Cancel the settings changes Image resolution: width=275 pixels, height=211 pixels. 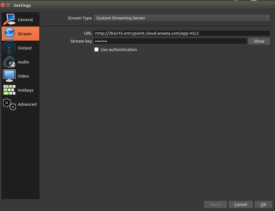[x=241, y=205]
